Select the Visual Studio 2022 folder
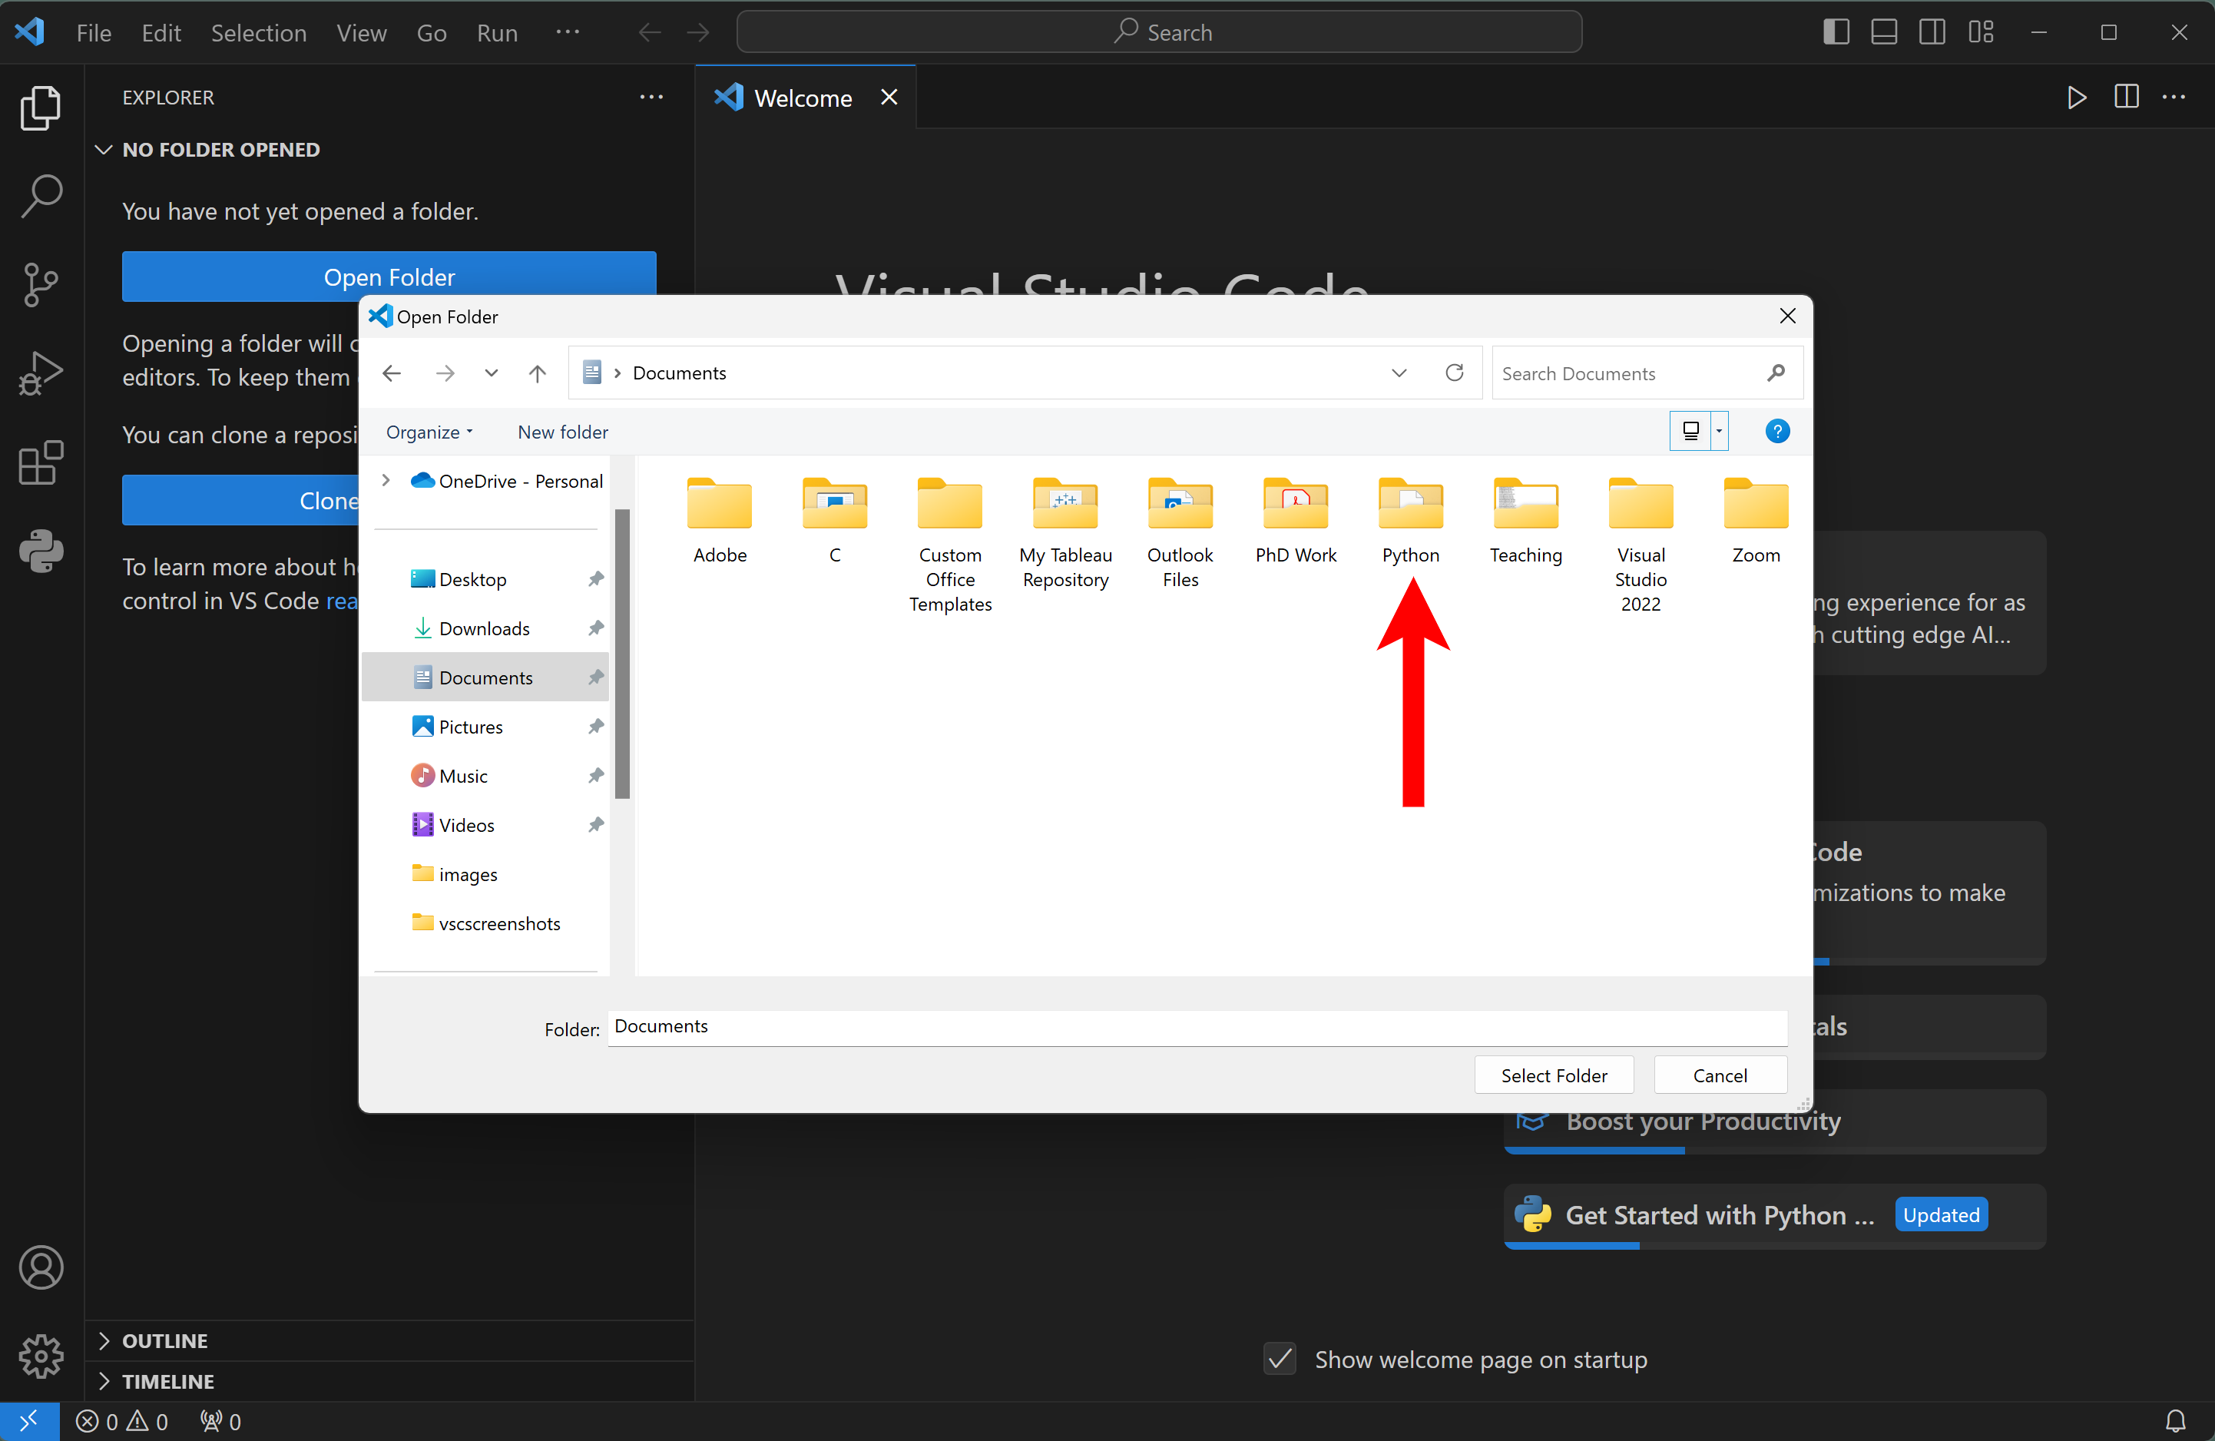This screenshot has width=2215, height=1441. pyautogui.click(x=1641, y=545)
